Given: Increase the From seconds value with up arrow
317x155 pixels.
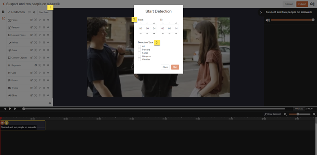Looking at the screenshot, I should point(154,23).
